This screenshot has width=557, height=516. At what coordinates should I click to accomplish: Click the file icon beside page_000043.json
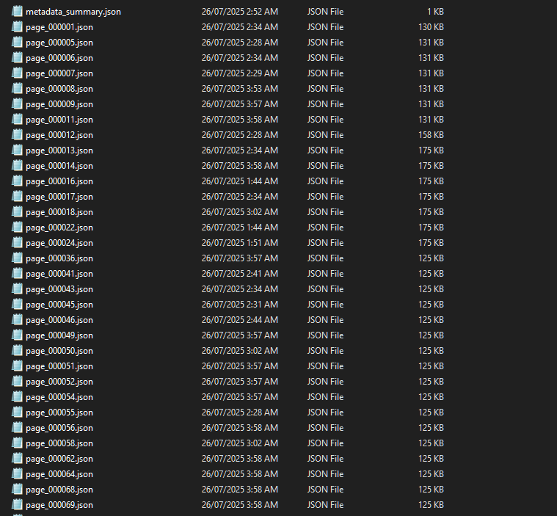[x=17, y=289]
